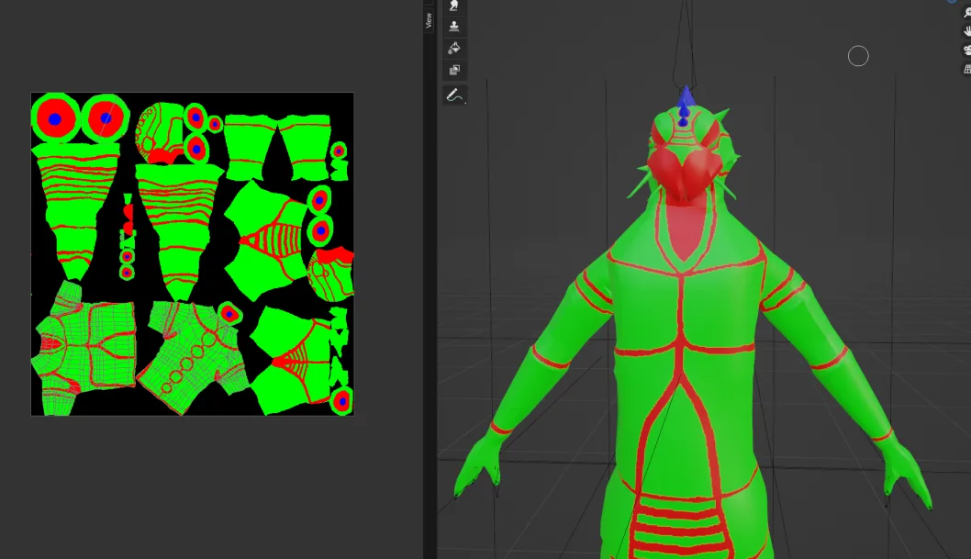Toggle the camera view icon
The height and width of the screenshot is (559, 971).
(966, 50)
